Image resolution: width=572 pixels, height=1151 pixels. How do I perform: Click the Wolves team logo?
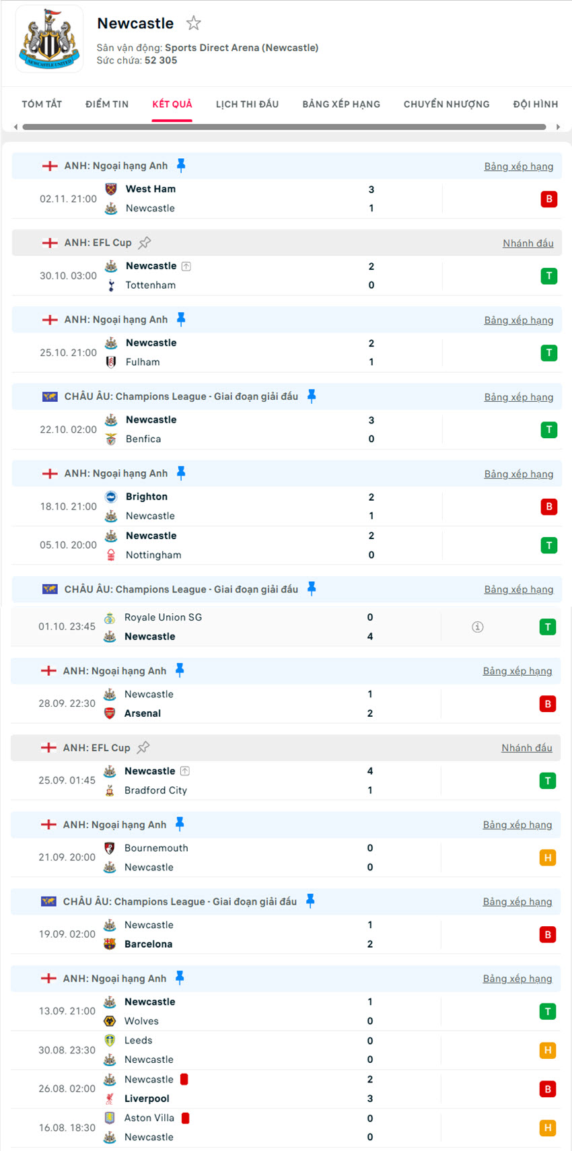pos(110,1021)
